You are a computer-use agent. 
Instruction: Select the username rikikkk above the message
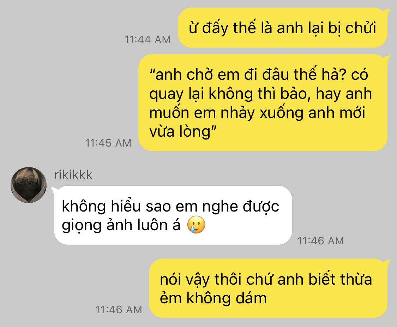(x=73, y=175)
